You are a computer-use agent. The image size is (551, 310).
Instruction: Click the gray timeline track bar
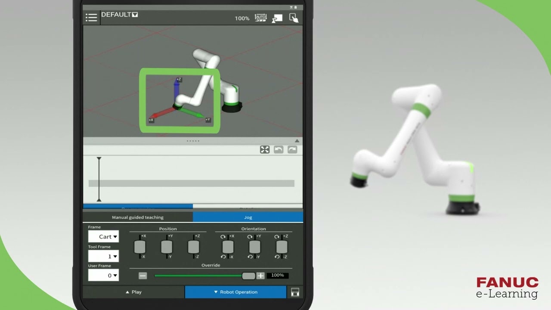192,183
